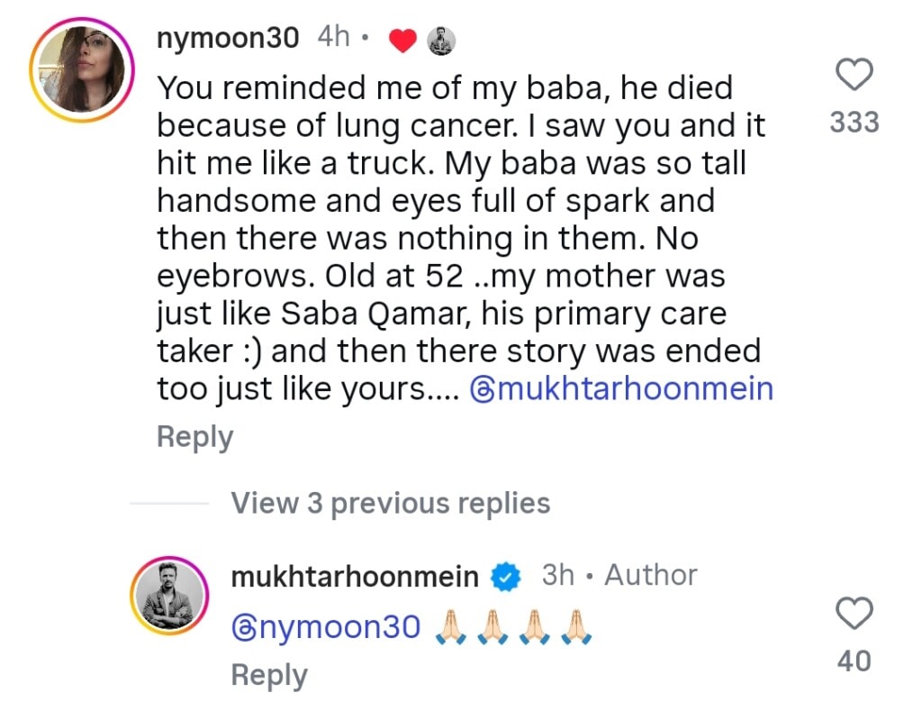View the 40 likes count
This screenshot has height=720, width=922.
pyautogui.click(x=854, y=661)
